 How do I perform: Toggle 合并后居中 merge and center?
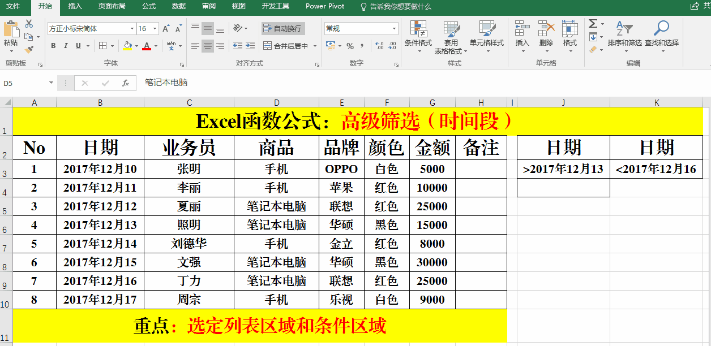pos(286,46)
